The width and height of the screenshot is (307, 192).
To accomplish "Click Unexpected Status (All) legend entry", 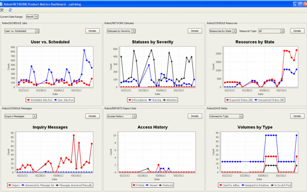I will tap(269, 100).
